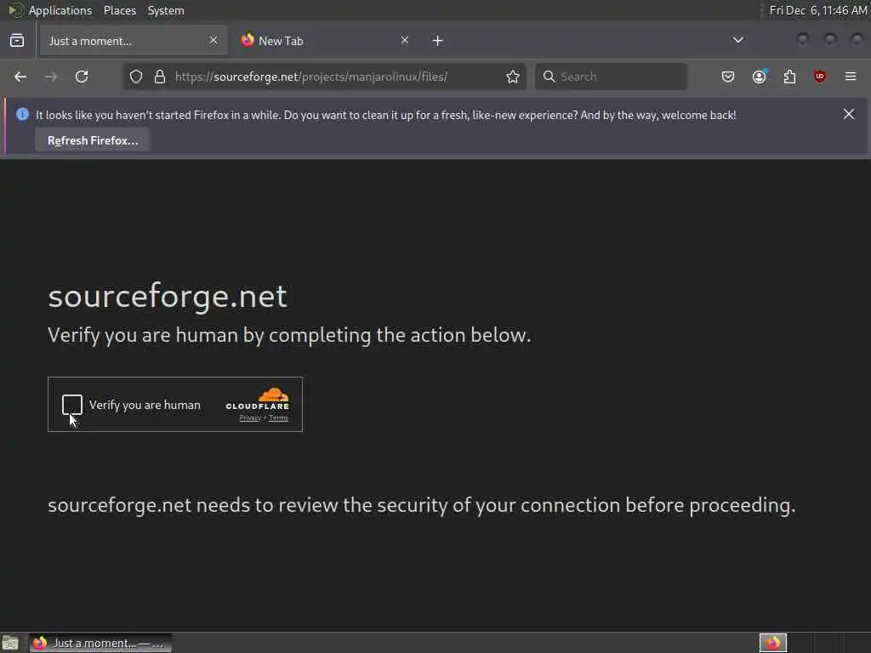Image resolution: width=871 pixels, height=653 pixels.
Task: Open the Cloudflare Terms link
Action: (278, 418)
